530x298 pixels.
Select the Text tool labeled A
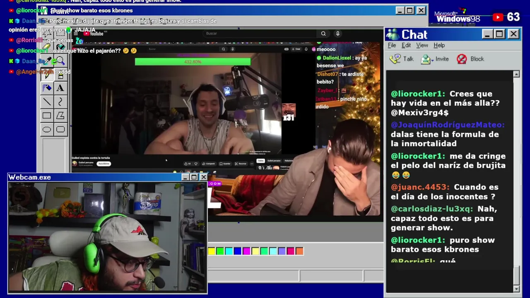pos(60,88)
